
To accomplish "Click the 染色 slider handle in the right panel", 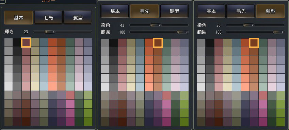I will [x=248, y=25].
